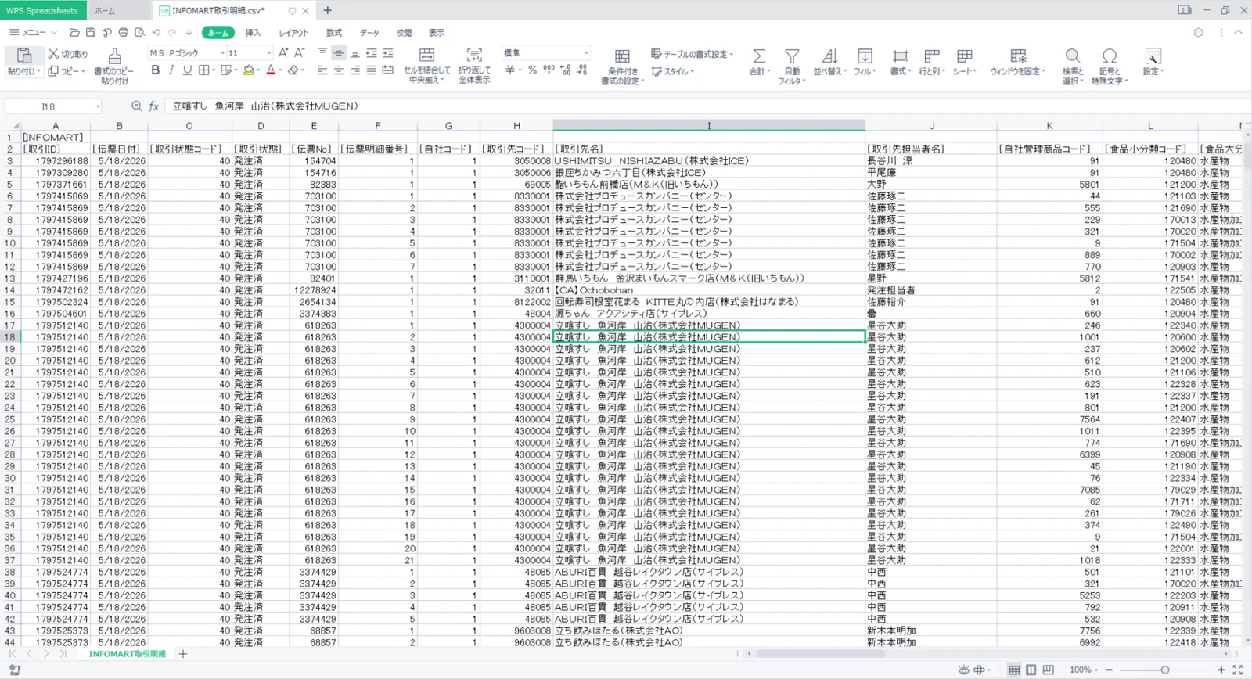This screenshot has height=679, width=1252.
Task: Increase font size with the larger A icon
Action: pyautogui.click(x=283, y=53)
